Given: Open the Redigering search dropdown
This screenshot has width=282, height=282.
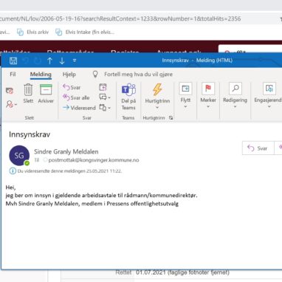Looking at the screenshot, I should pos(235,106).
